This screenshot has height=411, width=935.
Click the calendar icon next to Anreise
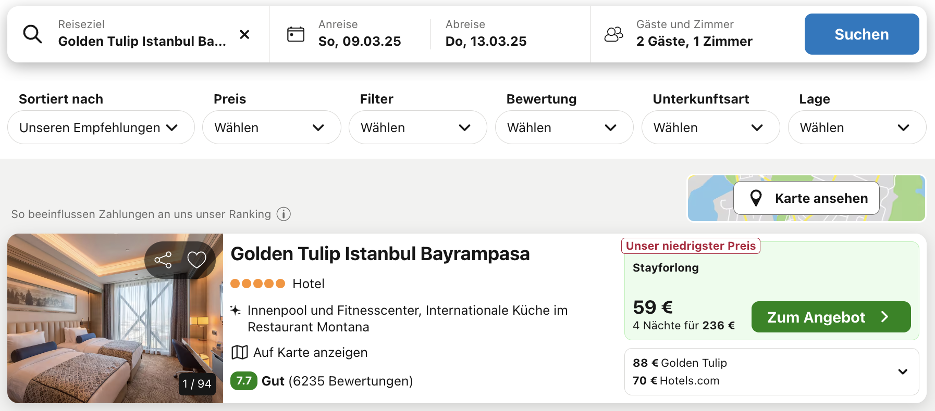pos(296,34)
